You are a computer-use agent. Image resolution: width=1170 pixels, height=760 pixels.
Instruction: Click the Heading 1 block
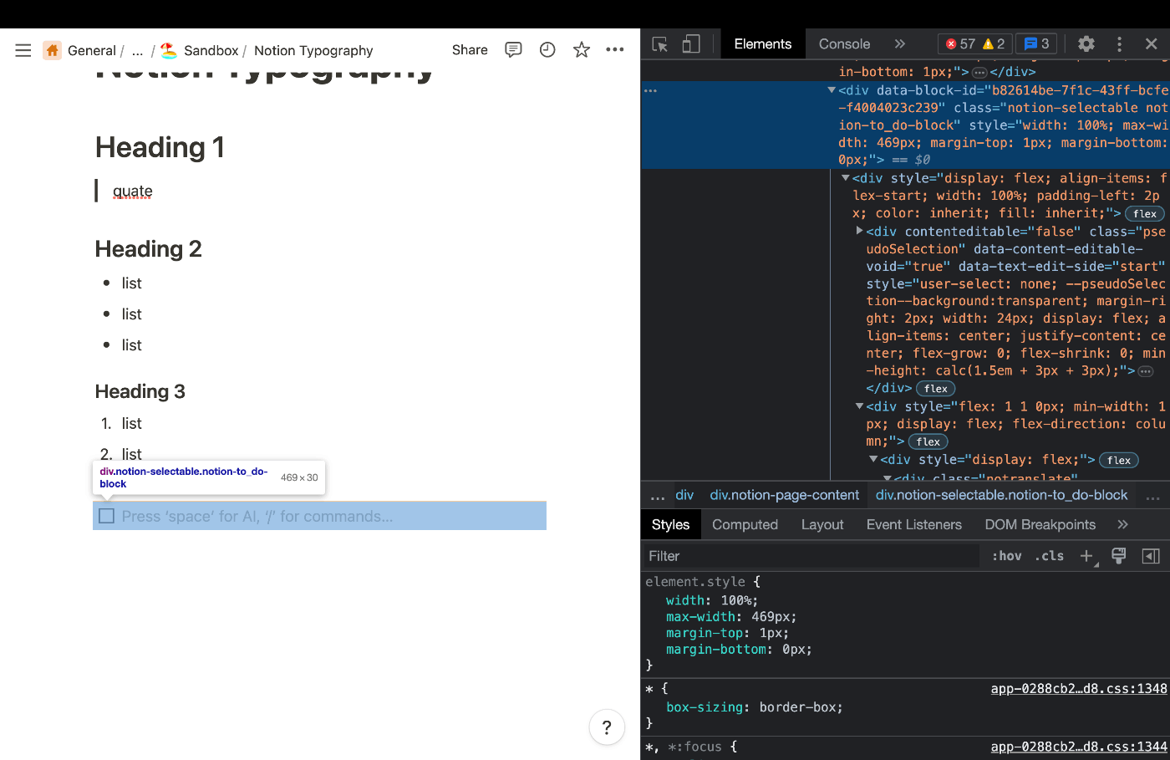click(x=160, y=147)
